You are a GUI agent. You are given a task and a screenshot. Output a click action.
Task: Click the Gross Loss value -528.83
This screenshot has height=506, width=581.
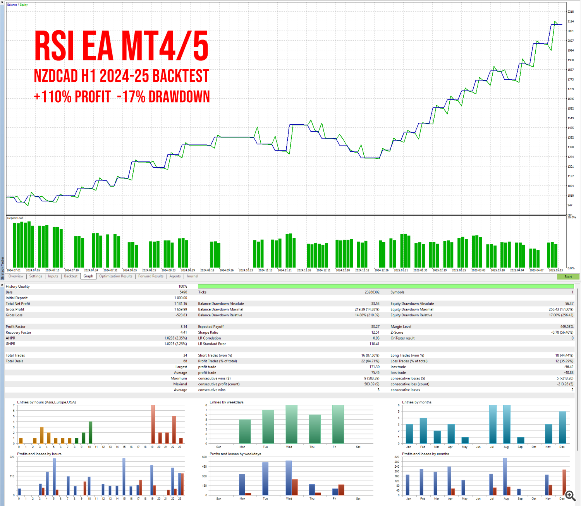tap(181, 315)
